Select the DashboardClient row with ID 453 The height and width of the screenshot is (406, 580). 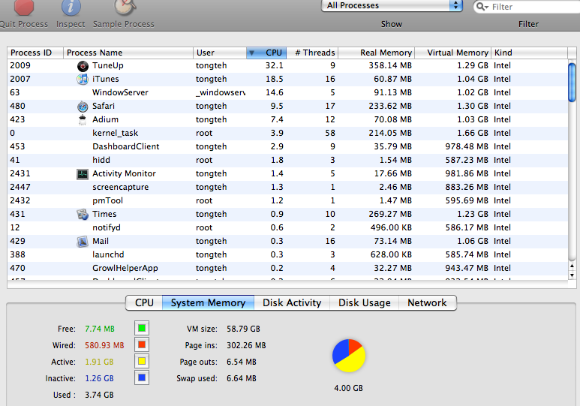pos(287,146)
